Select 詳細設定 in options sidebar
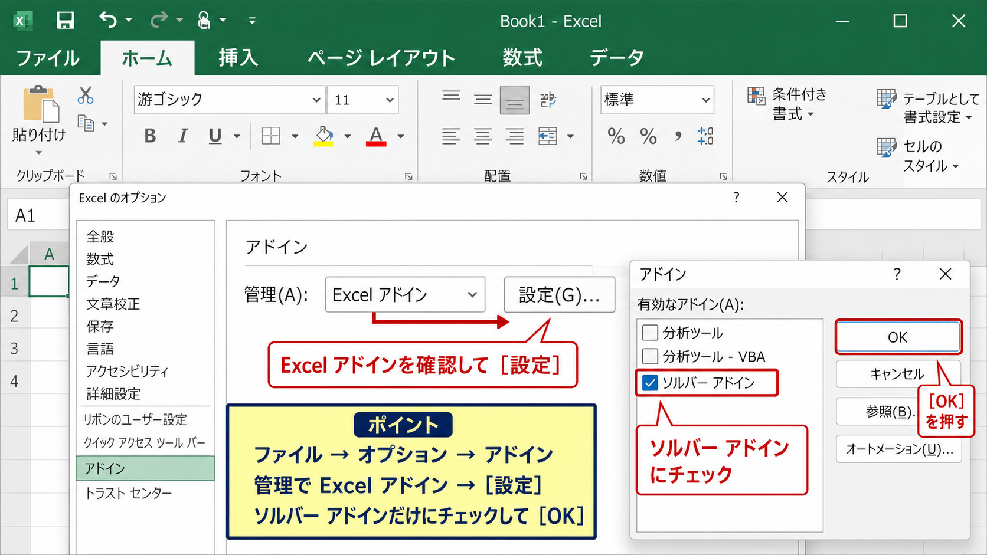Screen dimensions: 987x555 pos(113,393)
